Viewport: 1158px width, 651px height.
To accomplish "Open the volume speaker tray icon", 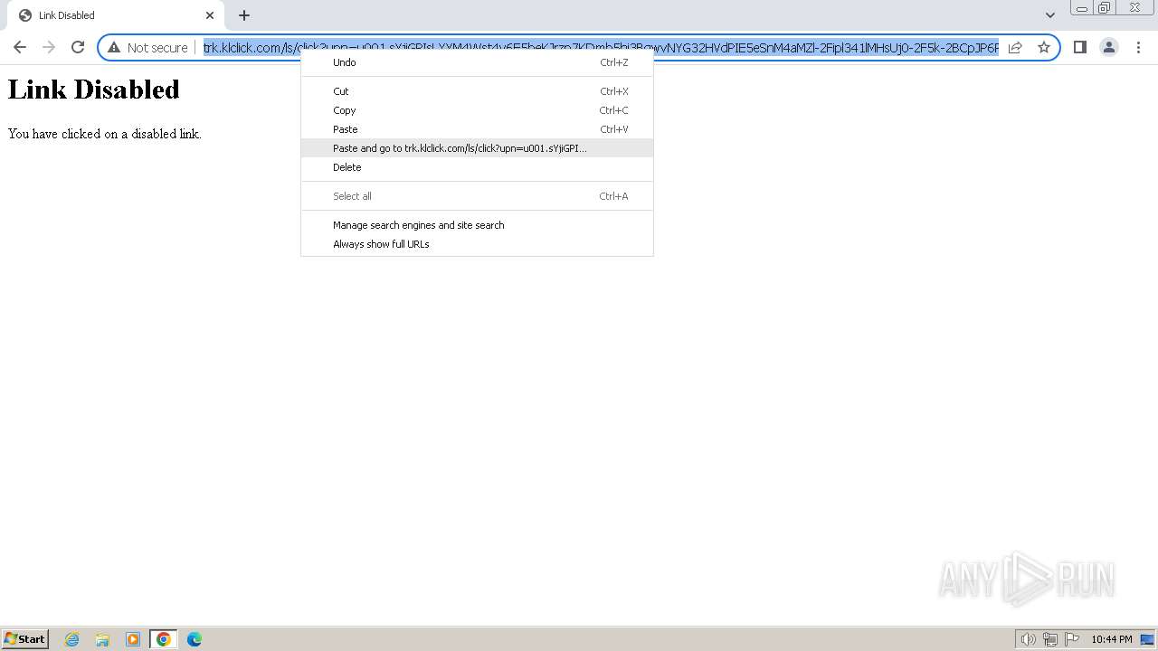I will pos(1029,639).
